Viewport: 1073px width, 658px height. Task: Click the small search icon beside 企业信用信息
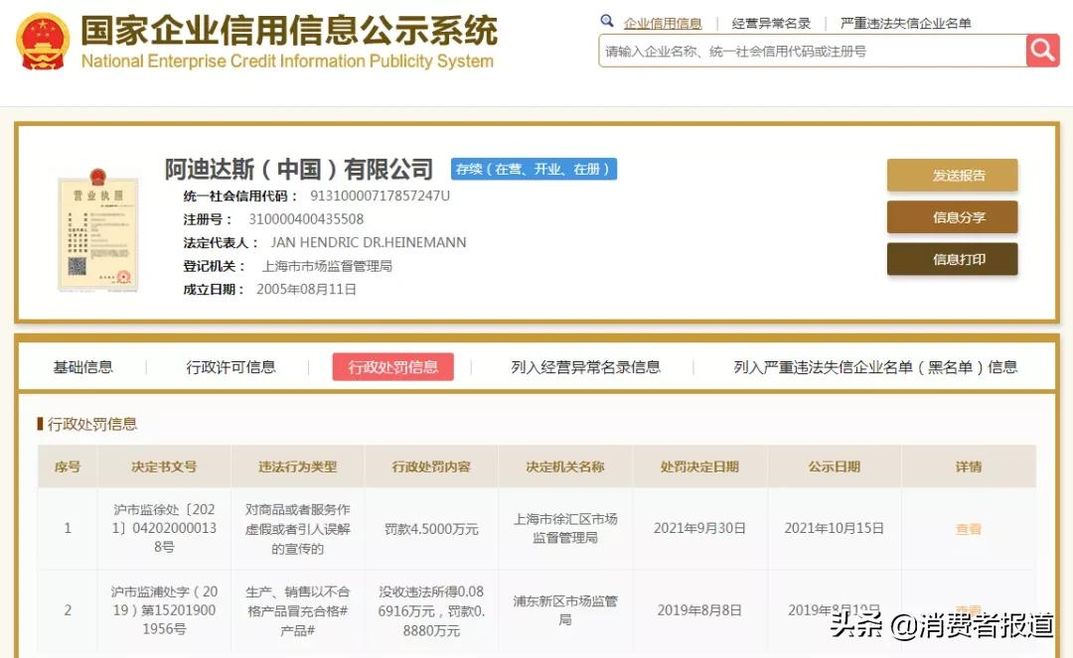tap(607, 20)
